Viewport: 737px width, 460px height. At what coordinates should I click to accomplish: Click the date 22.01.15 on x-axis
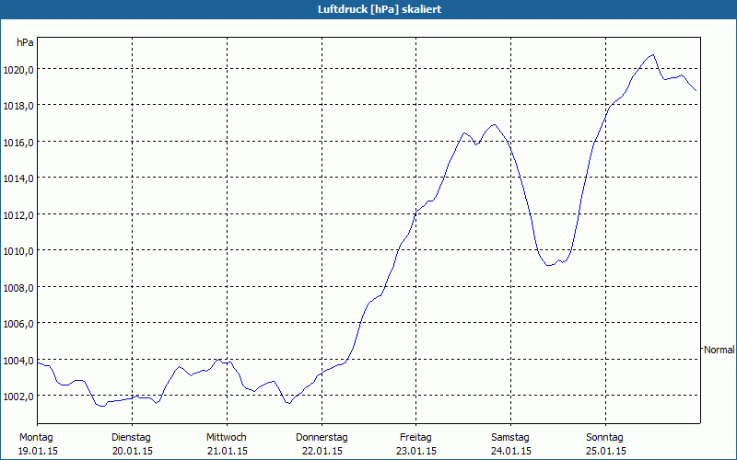click(x=322, y=451)
